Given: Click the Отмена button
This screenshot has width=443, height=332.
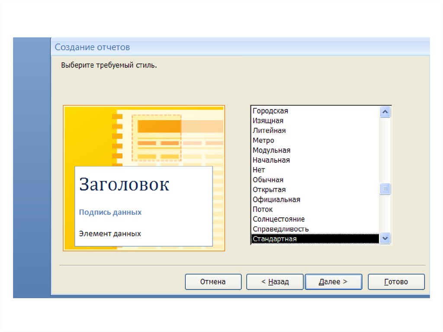Looking at the screenshot, I should pyautogui.click(x=213, y=282).
